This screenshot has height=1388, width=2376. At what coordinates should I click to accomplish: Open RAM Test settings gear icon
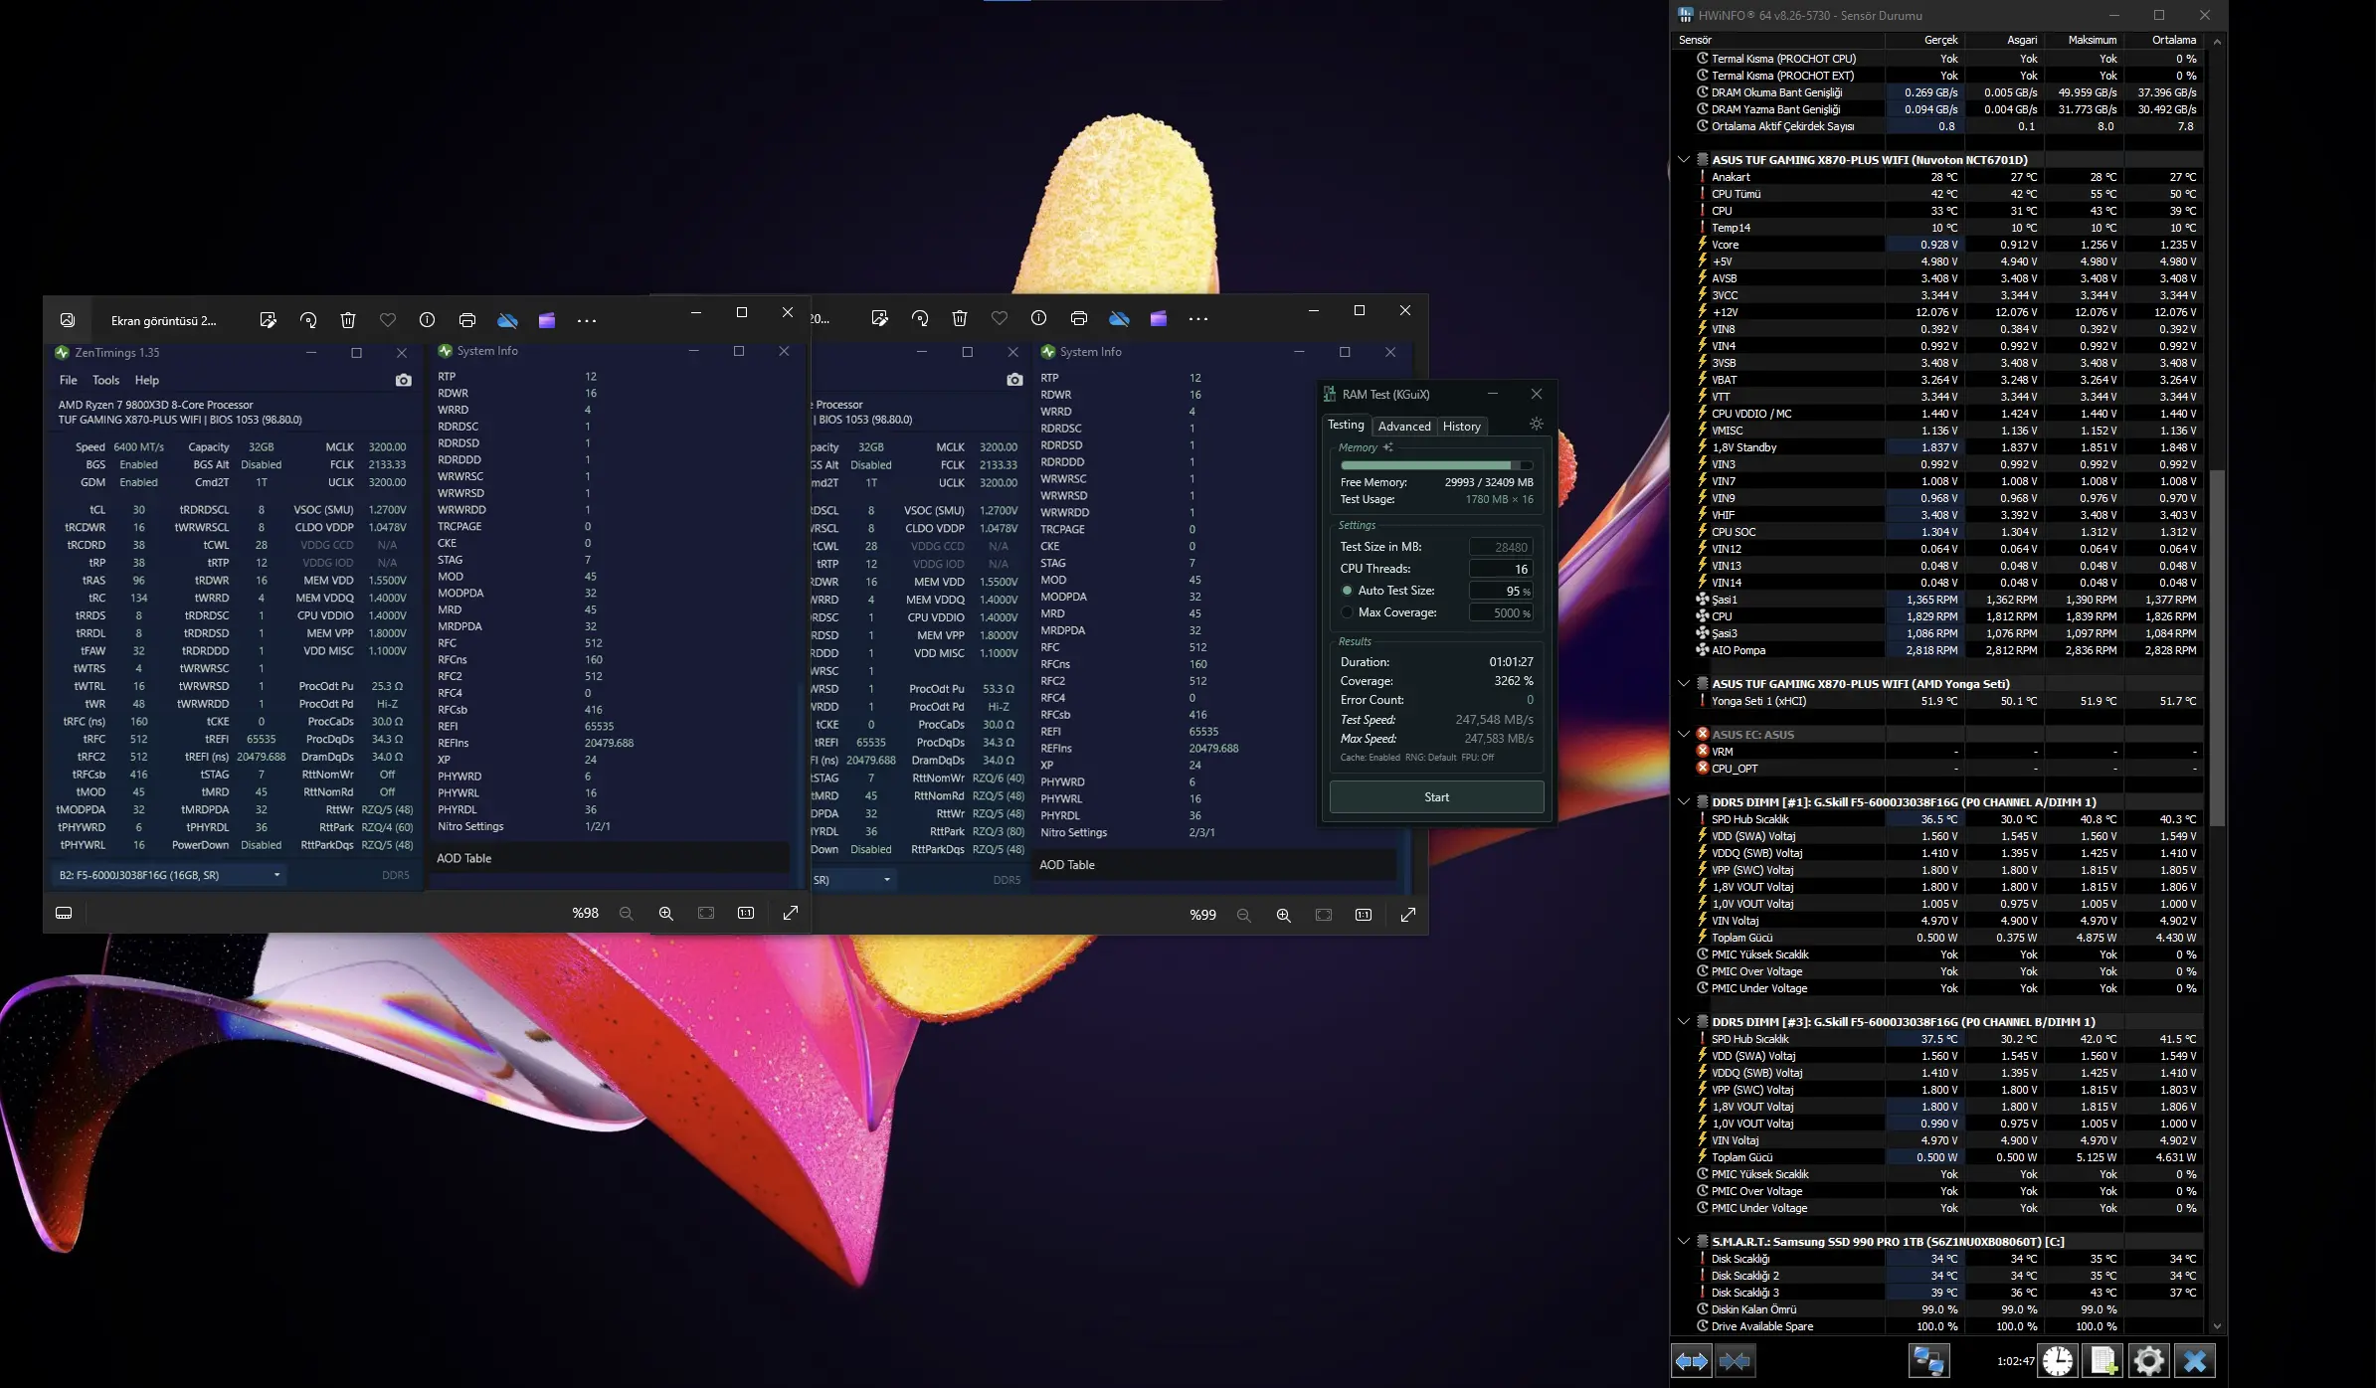point(1536,424)
